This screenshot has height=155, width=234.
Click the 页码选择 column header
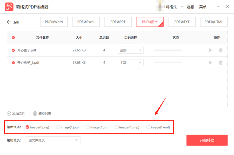pyautogui.click(x=131, y=37)
